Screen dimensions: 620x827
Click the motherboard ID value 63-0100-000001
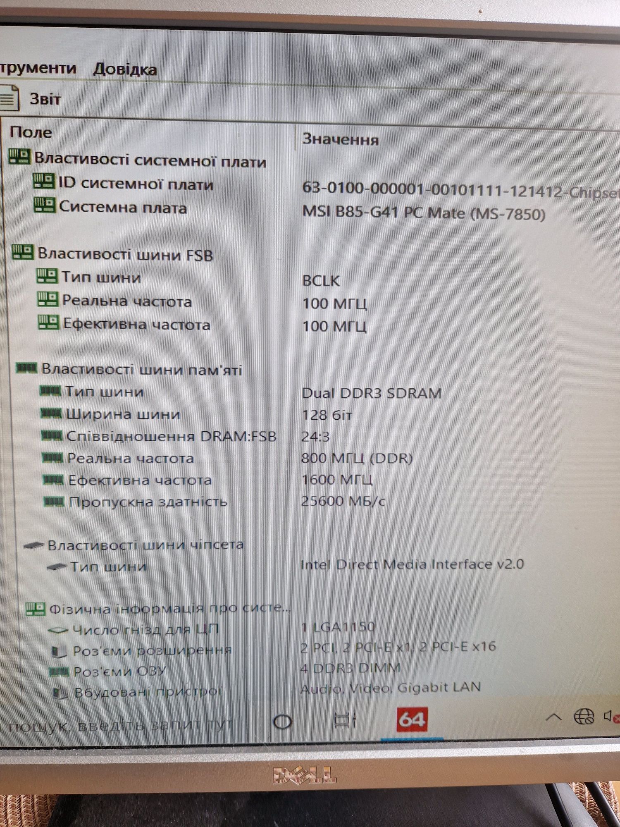click(461, 191)
